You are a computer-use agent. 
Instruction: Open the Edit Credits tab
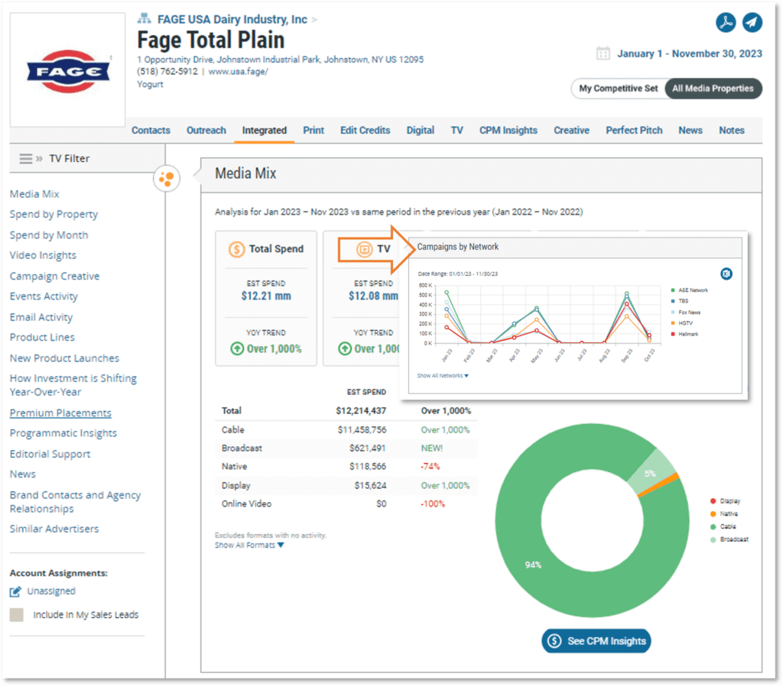click(x=365, y=130)
